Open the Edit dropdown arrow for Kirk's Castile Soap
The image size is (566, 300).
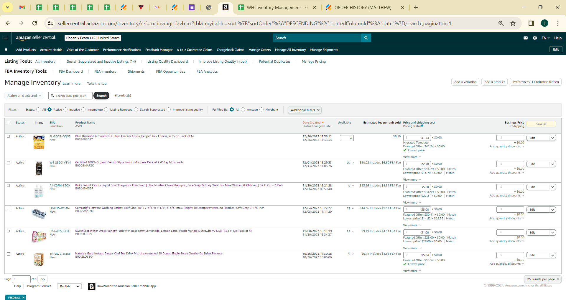pyautogui.click(x=553, y=187)
